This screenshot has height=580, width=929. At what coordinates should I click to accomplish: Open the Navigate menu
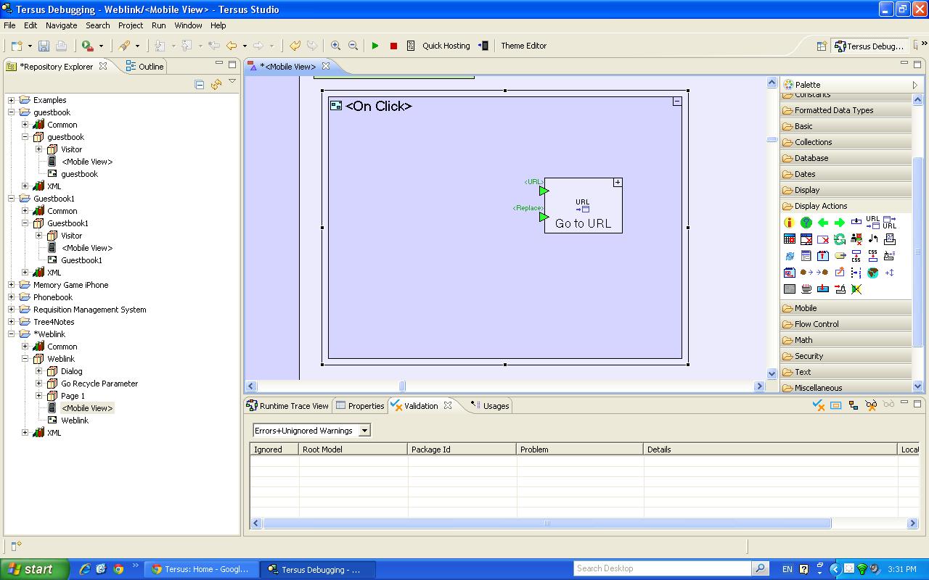61,25
